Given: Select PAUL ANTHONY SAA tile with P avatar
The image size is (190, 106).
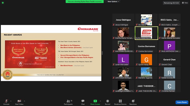Looking at the screenshot, I should tap(169, 46).
